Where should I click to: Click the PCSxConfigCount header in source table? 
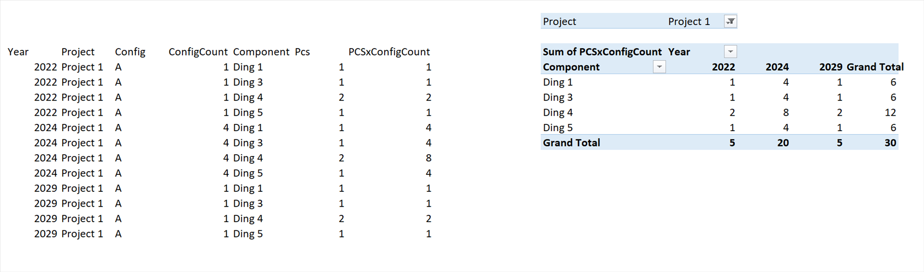click(389, 51)
